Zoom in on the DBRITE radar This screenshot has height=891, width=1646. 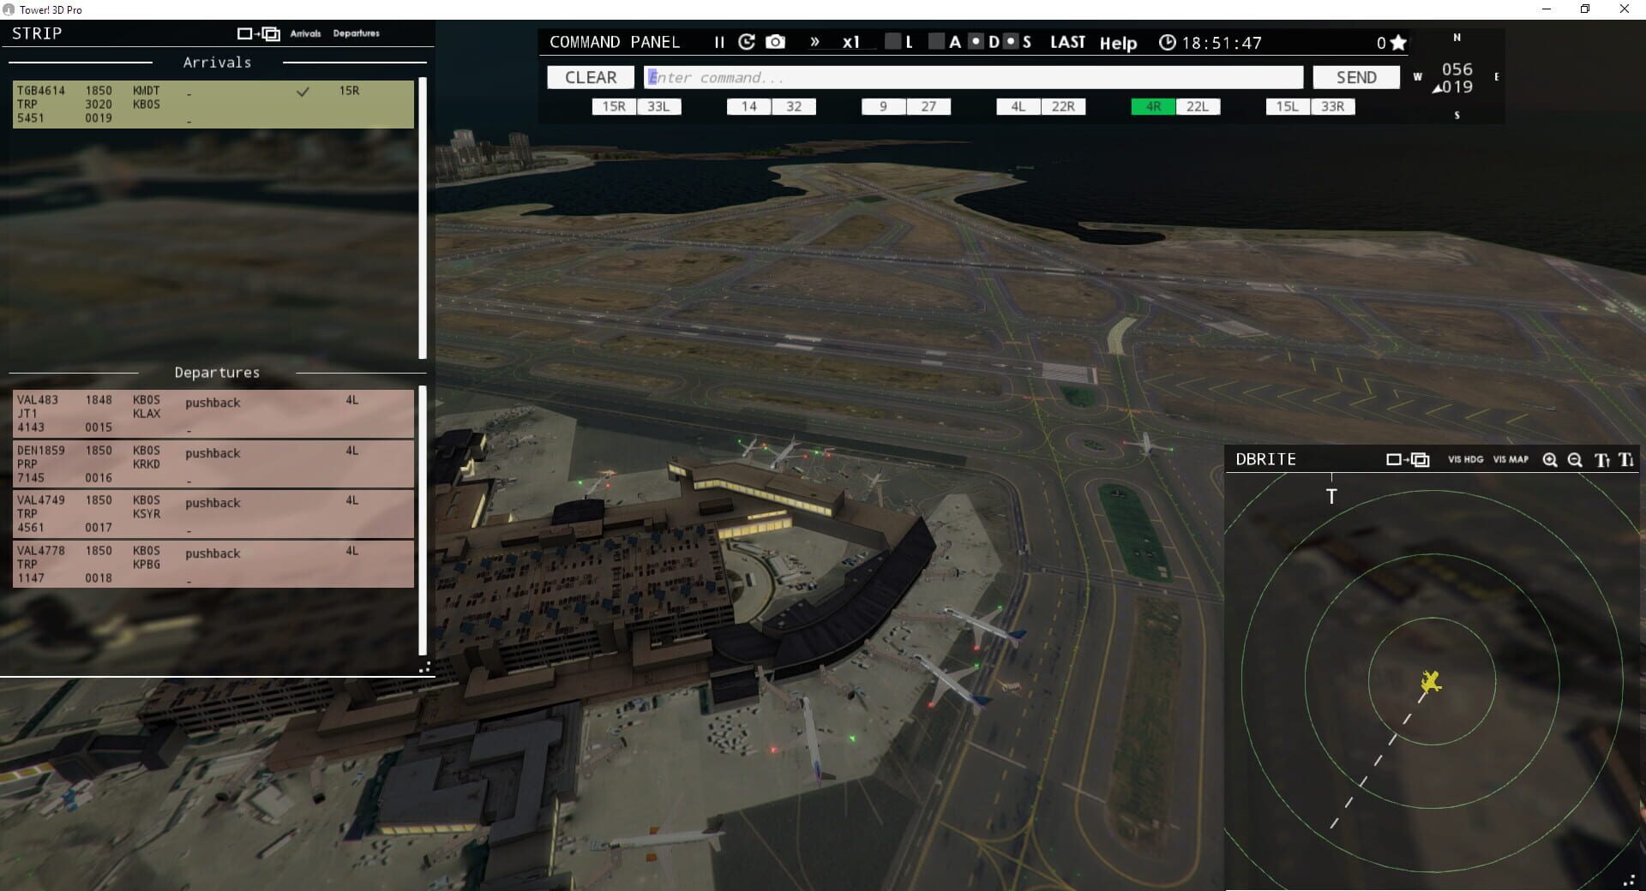[1550, 460]
